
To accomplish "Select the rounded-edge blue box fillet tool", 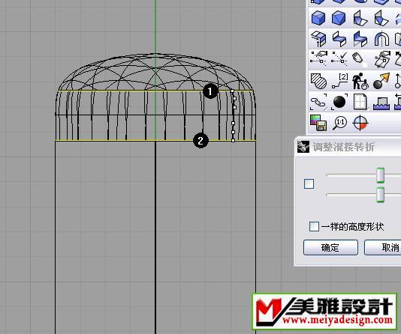I will pos(318,18).
